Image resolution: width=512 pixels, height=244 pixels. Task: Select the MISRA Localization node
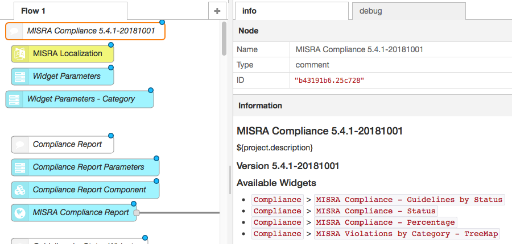click(63, 54)
